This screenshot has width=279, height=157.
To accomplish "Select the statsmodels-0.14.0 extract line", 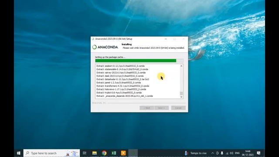I will point(122,69).
